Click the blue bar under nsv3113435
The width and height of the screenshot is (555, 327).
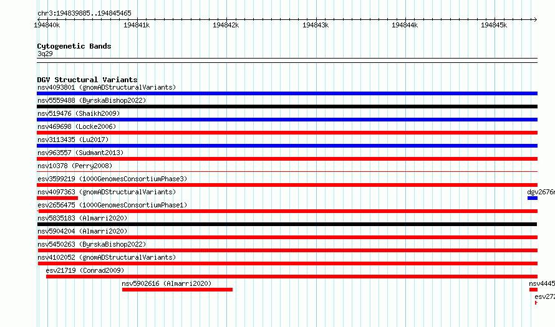coord(287,146)
